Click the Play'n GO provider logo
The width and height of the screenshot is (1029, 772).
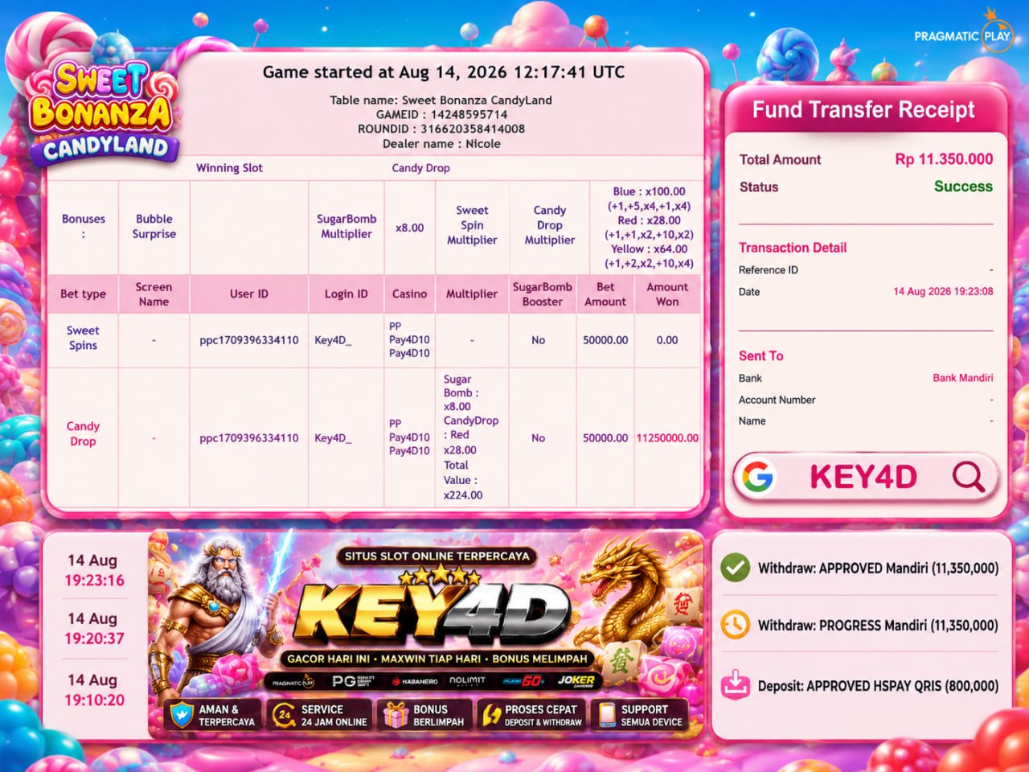click(x=523, y=681)
